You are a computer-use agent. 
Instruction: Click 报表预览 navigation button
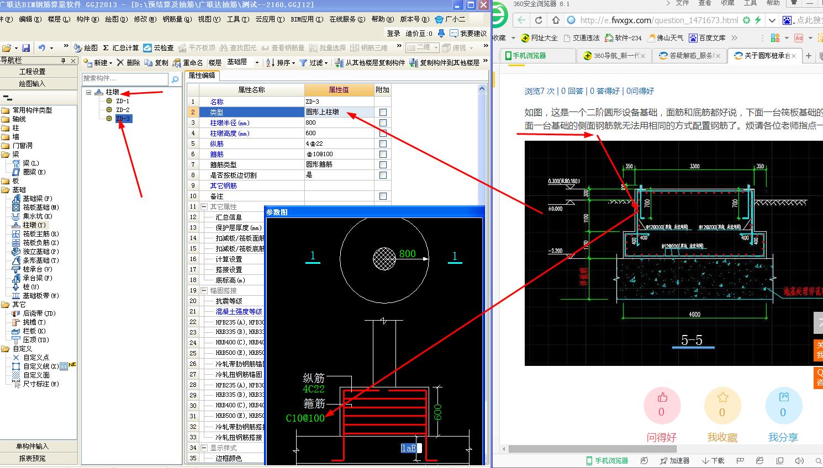click(32, 458)
